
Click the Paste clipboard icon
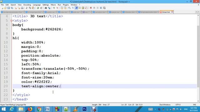pos(33,8)
